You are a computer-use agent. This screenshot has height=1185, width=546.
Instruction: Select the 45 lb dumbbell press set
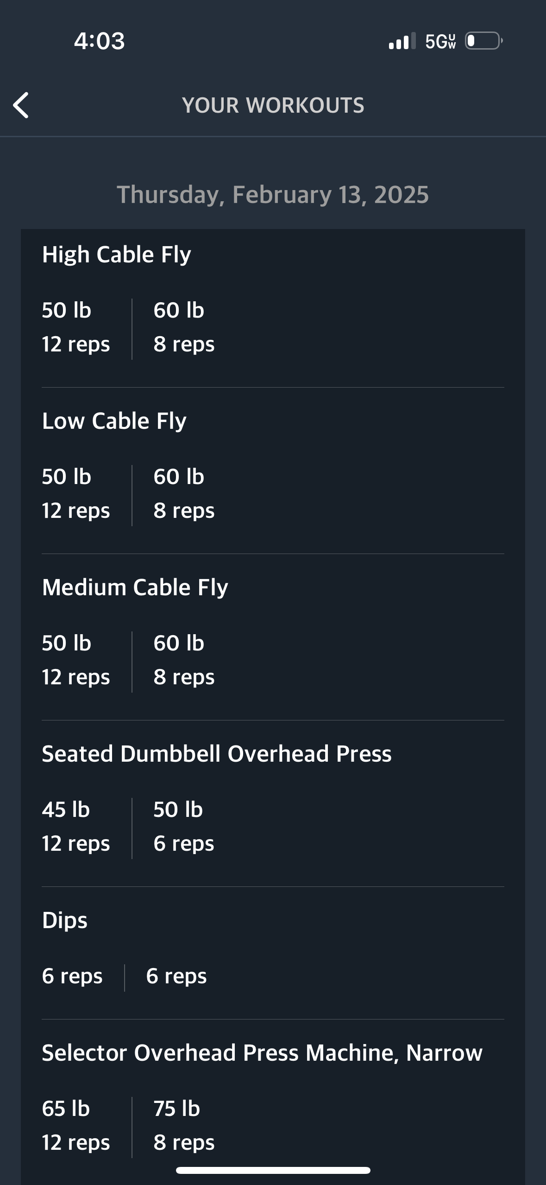click(76, 827)
